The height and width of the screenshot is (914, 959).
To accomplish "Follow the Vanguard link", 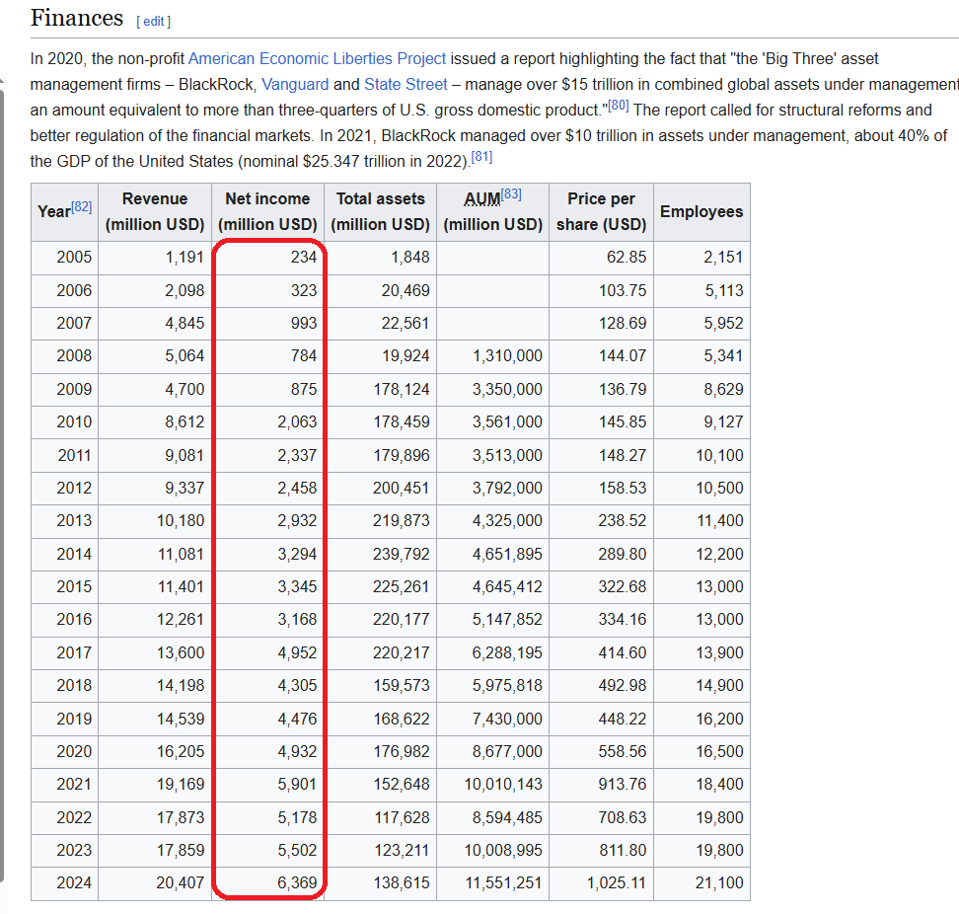I will 295,85.
